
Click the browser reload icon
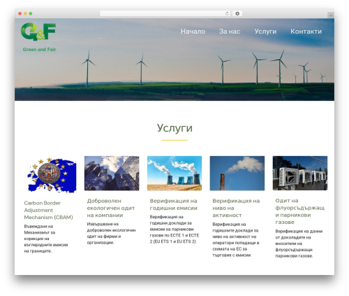click(227, 13)
